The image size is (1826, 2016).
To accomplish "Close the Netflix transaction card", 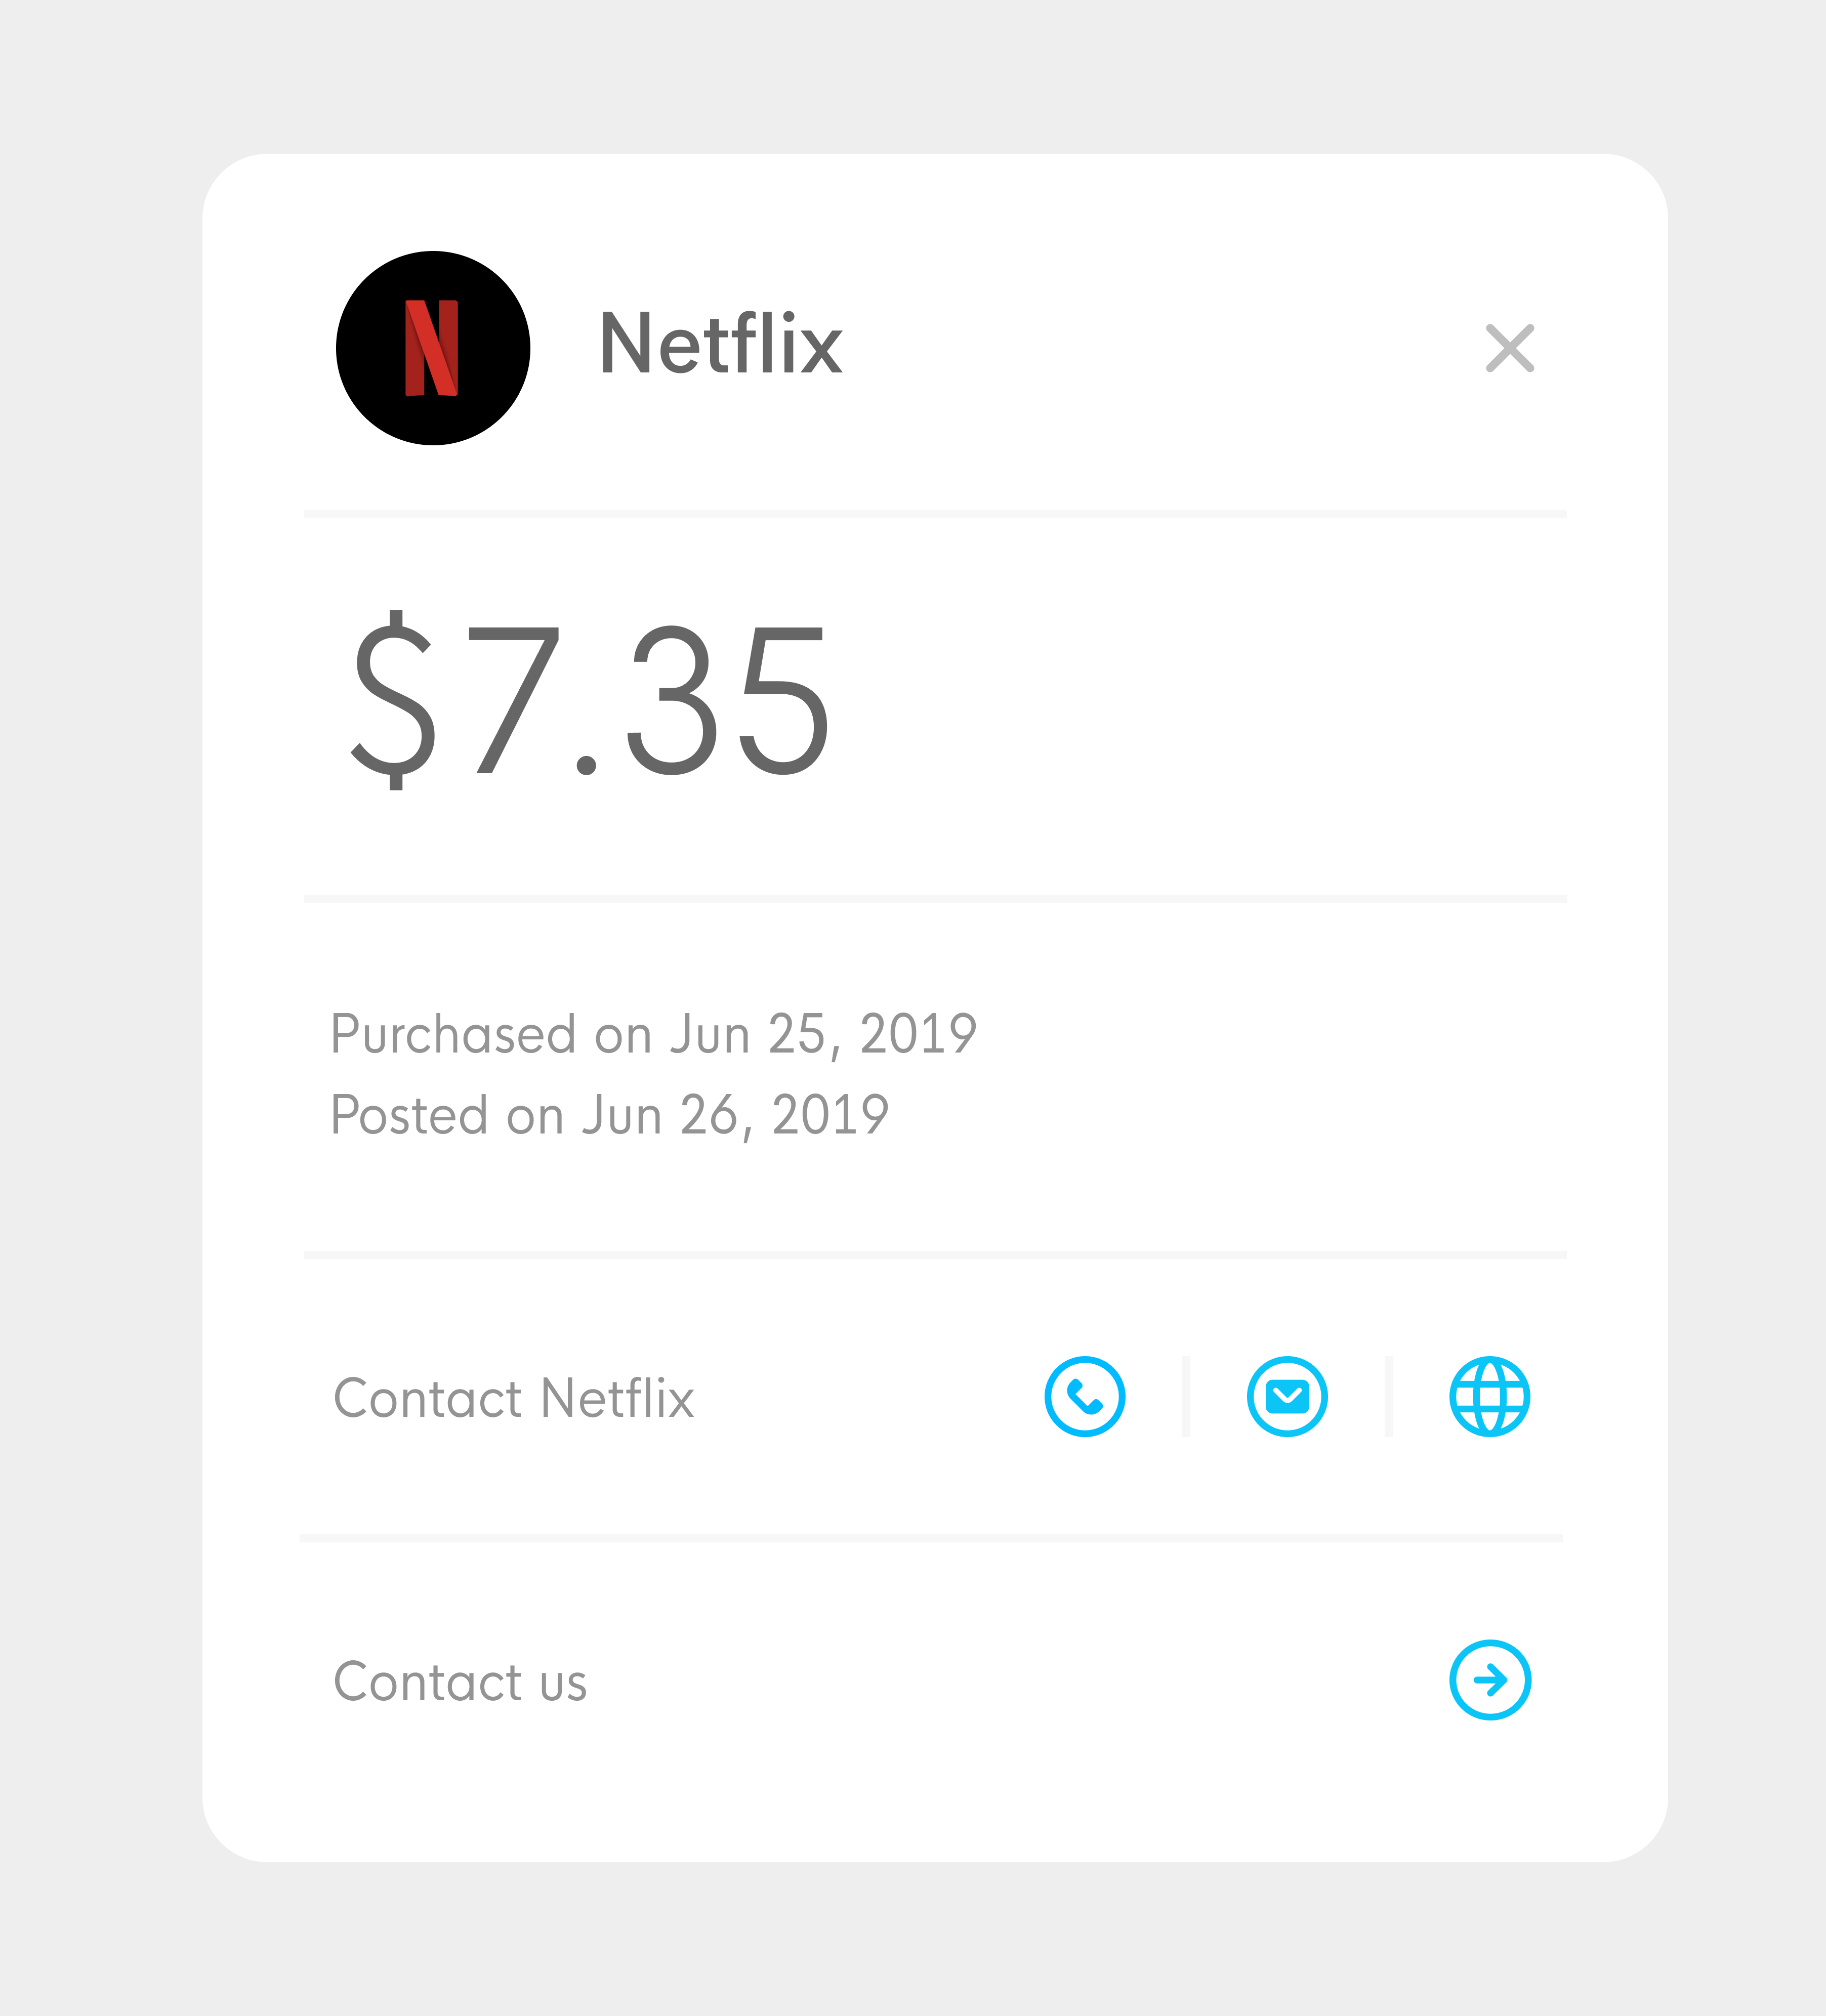I will click(x=1510, y=348).
